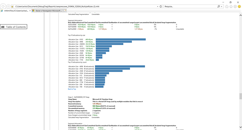Click the upper 'Segment Information' heading

click(x=75, y=20)
